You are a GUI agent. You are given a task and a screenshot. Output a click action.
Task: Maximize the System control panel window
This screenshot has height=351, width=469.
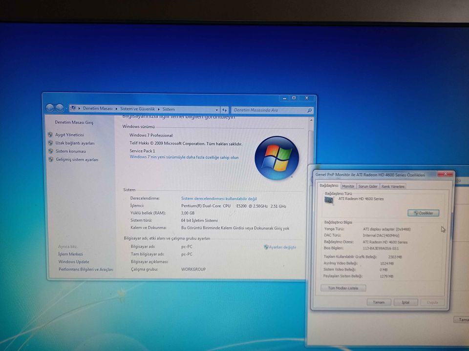(294, 98)
